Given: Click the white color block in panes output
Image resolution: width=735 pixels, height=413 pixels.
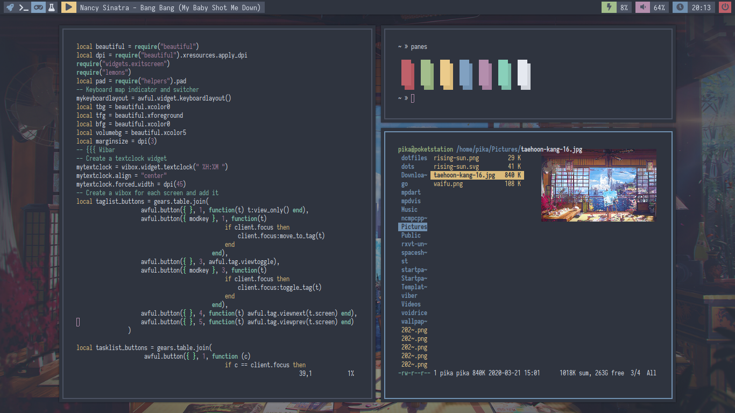Looking at the screenshot, I should 524,74.
